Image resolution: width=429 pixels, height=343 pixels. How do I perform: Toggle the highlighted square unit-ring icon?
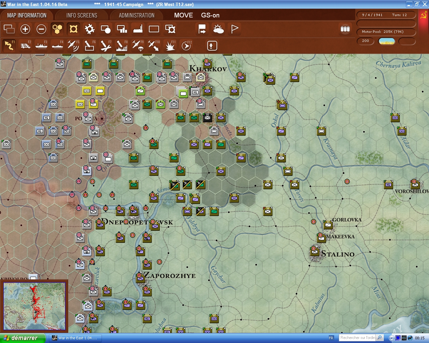click(x=73, y=29)
